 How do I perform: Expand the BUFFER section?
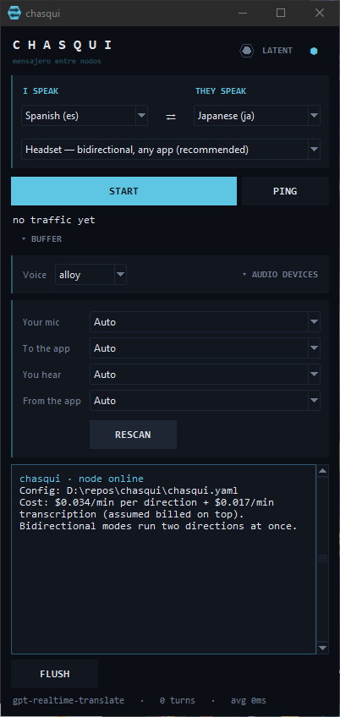click(41, 238)
